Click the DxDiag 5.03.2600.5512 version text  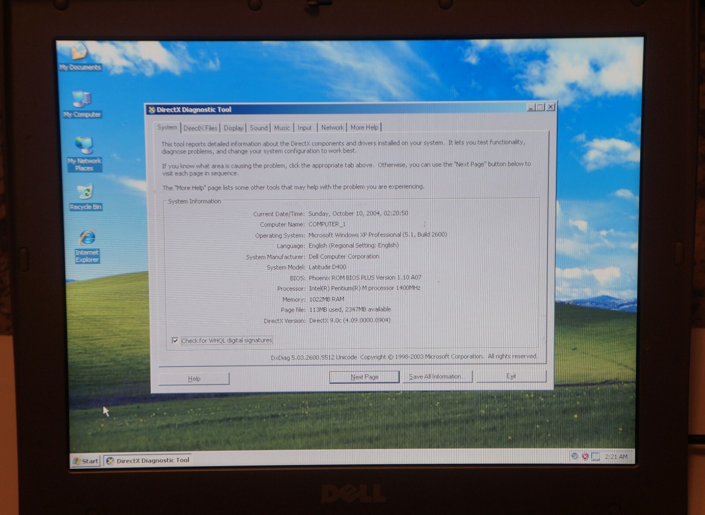click(314, 357)
